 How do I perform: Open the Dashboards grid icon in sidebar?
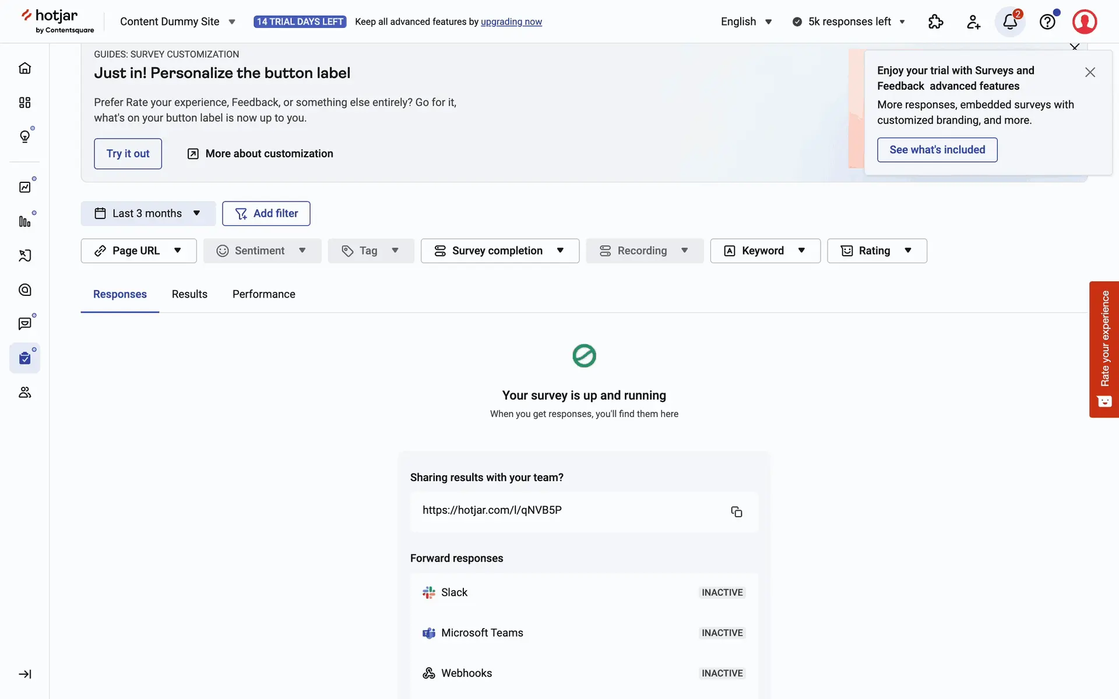tap(24, 103)
